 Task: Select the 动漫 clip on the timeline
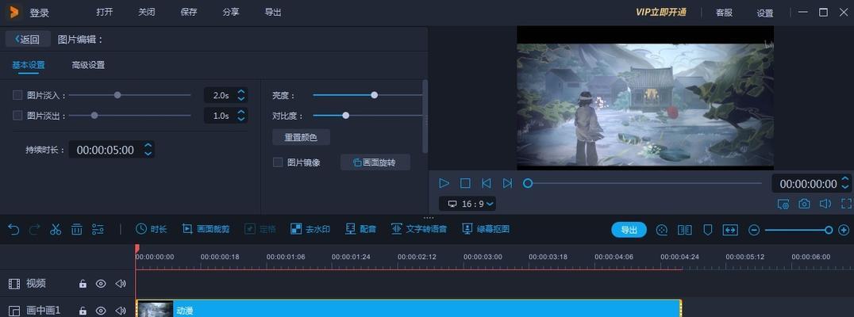409,309
